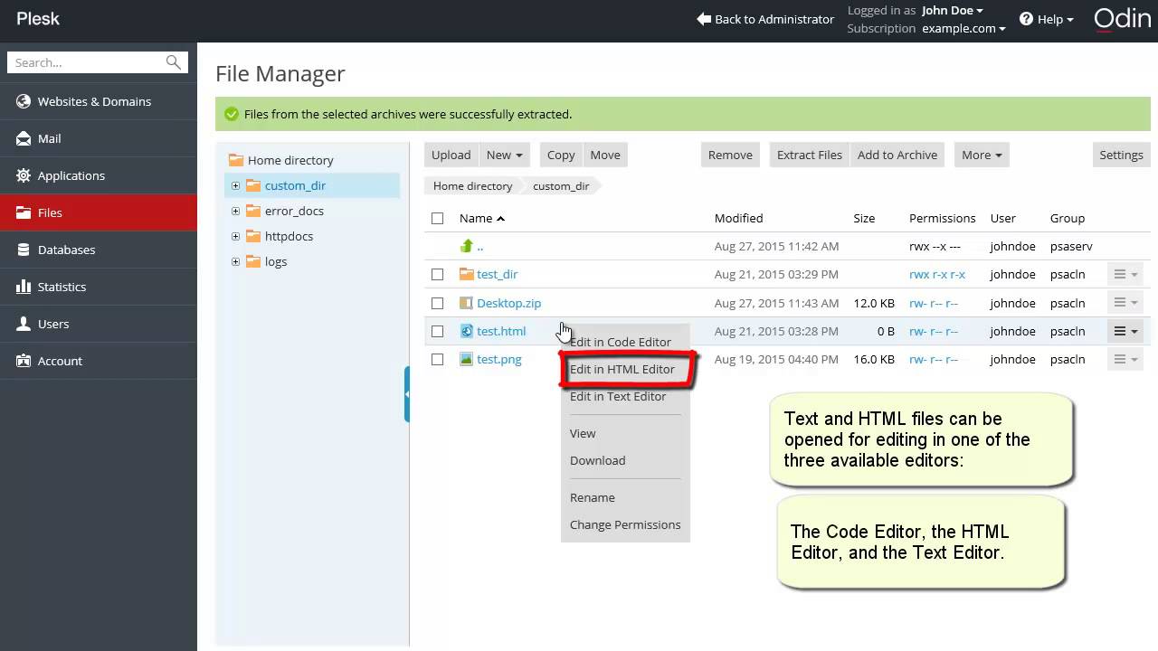The image size is (1158, 651).
Task: Click the Mail envelope icon
Action: coord(24,138)
